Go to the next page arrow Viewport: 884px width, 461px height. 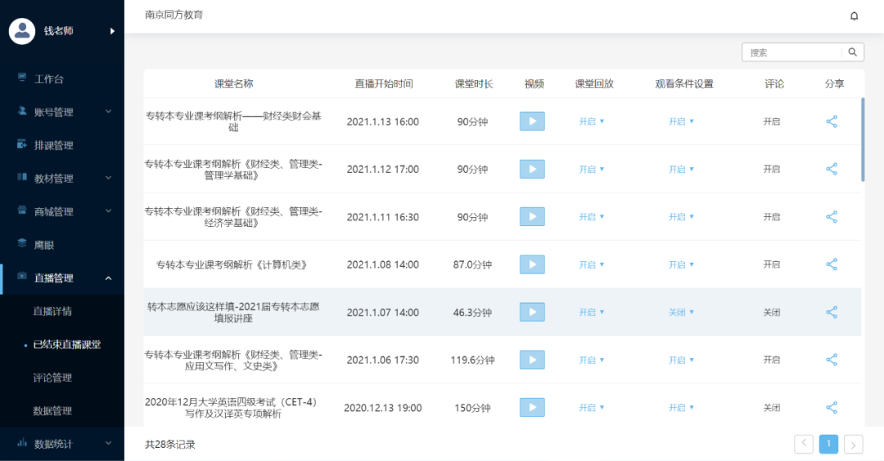click(853, 444)
